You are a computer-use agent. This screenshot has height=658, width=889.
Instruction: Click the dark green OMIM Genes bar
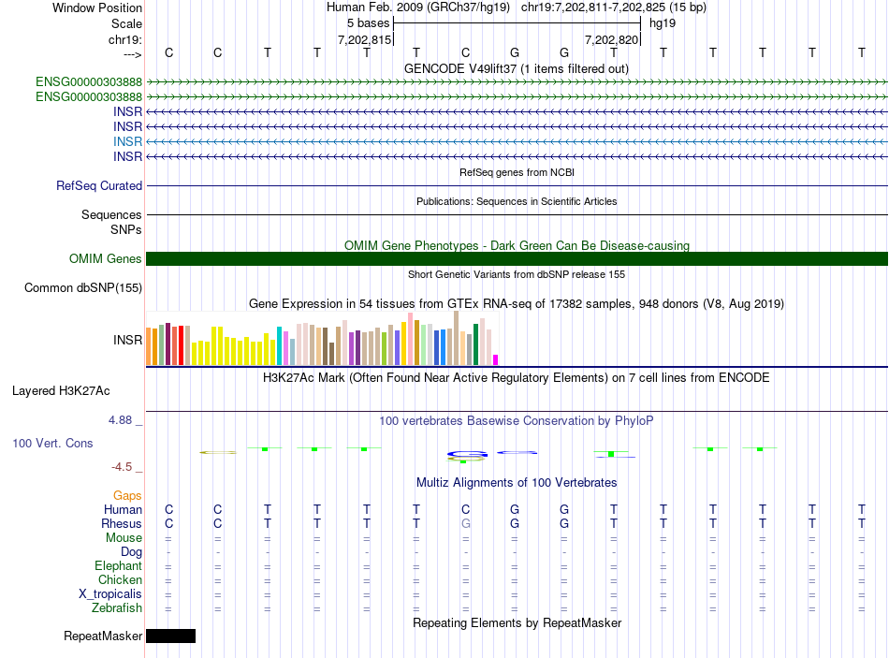(517, 258)
